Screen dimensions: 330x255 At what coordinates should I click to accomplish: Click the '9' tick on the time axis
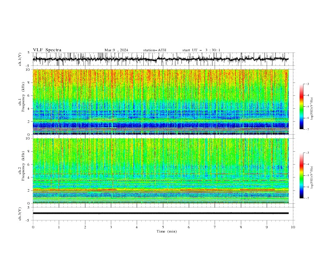(x=267, y=227)
